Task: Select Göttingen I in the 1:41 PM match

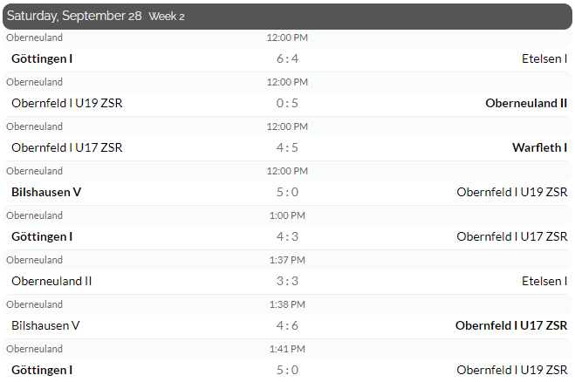Action: pos(42,371)
